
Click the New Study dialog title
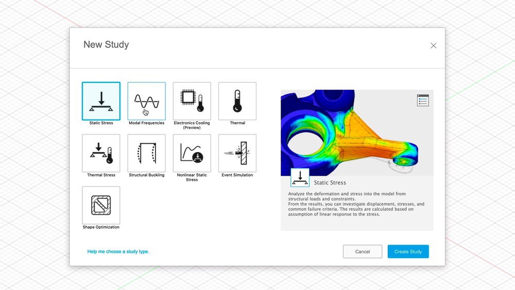point(106,45)
